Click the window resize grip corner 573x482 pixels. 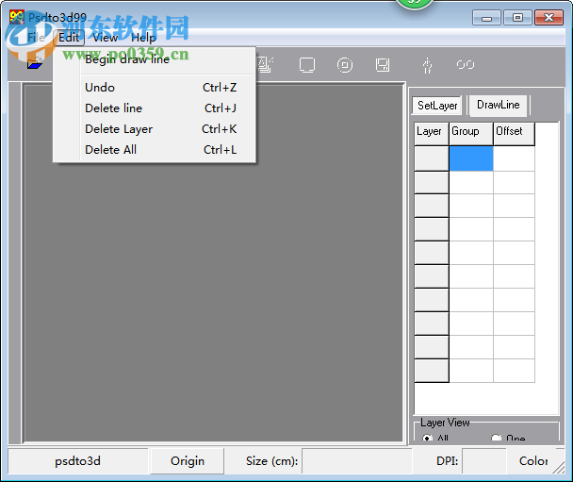pos(559,467)
